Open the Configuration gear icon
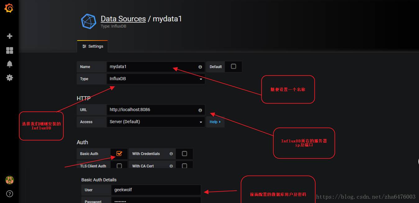This screenshot has width=419, height=203. coord(10,78)
